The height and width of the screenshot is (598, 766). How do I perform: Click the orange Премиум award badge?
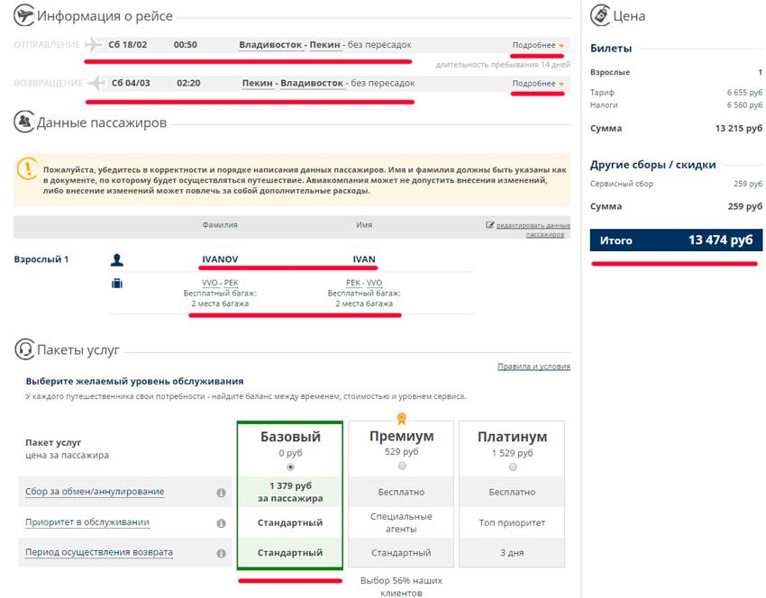coord(401,418)
